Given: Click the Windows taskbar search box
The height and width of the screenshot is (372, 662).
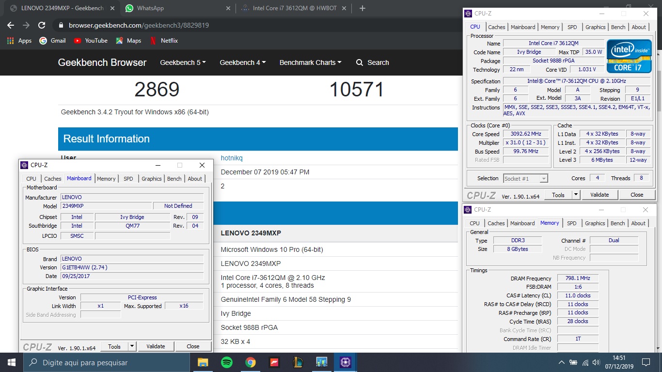Looking at the screenshot, I should [x=106, y=362].
